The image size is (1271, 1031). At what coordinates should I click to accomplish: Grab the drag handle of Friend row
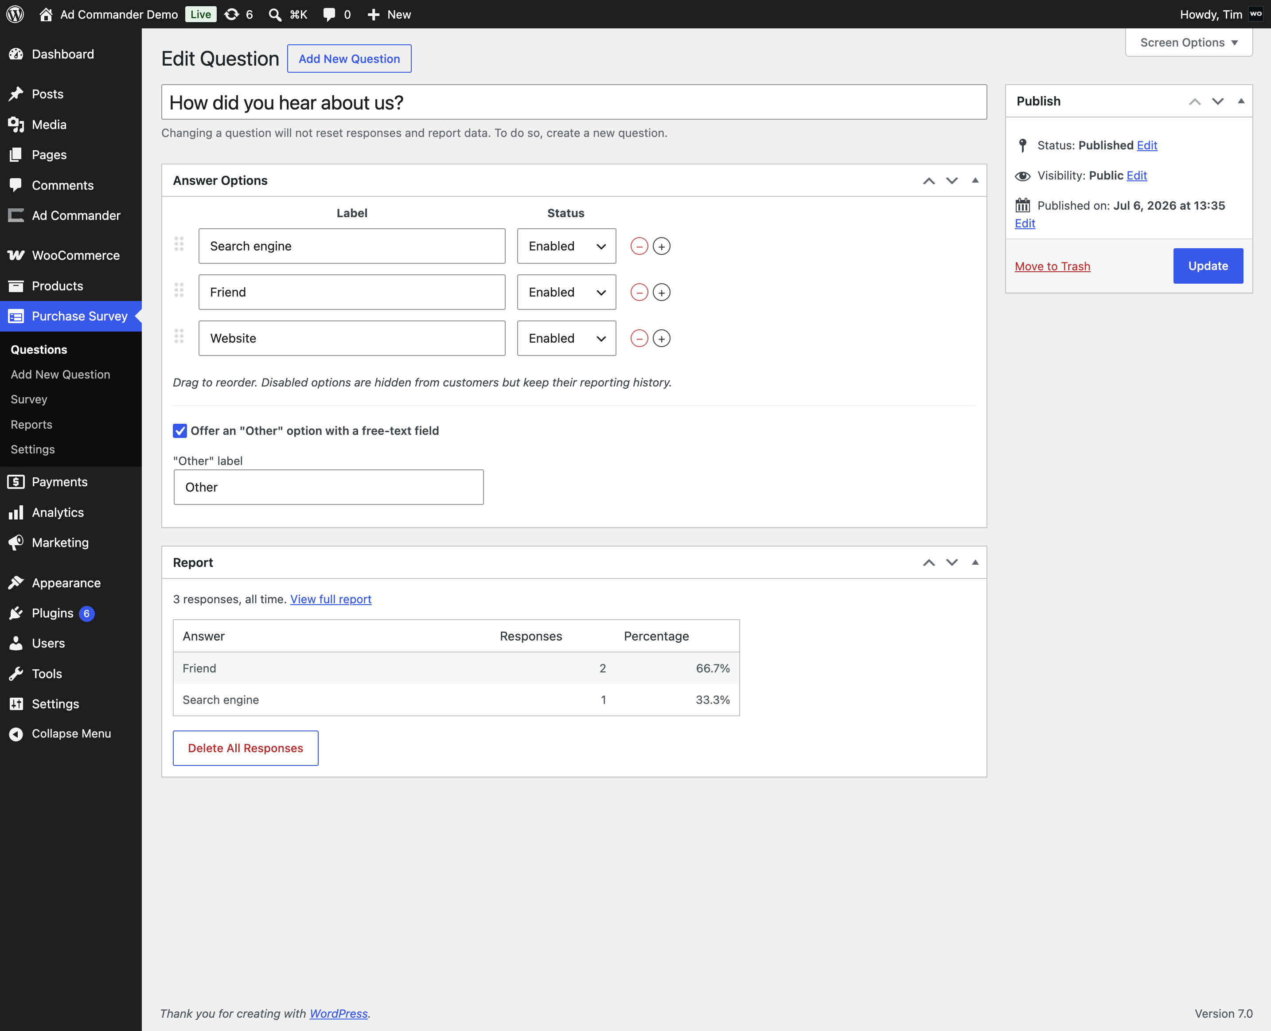click(x=179, y=290)
